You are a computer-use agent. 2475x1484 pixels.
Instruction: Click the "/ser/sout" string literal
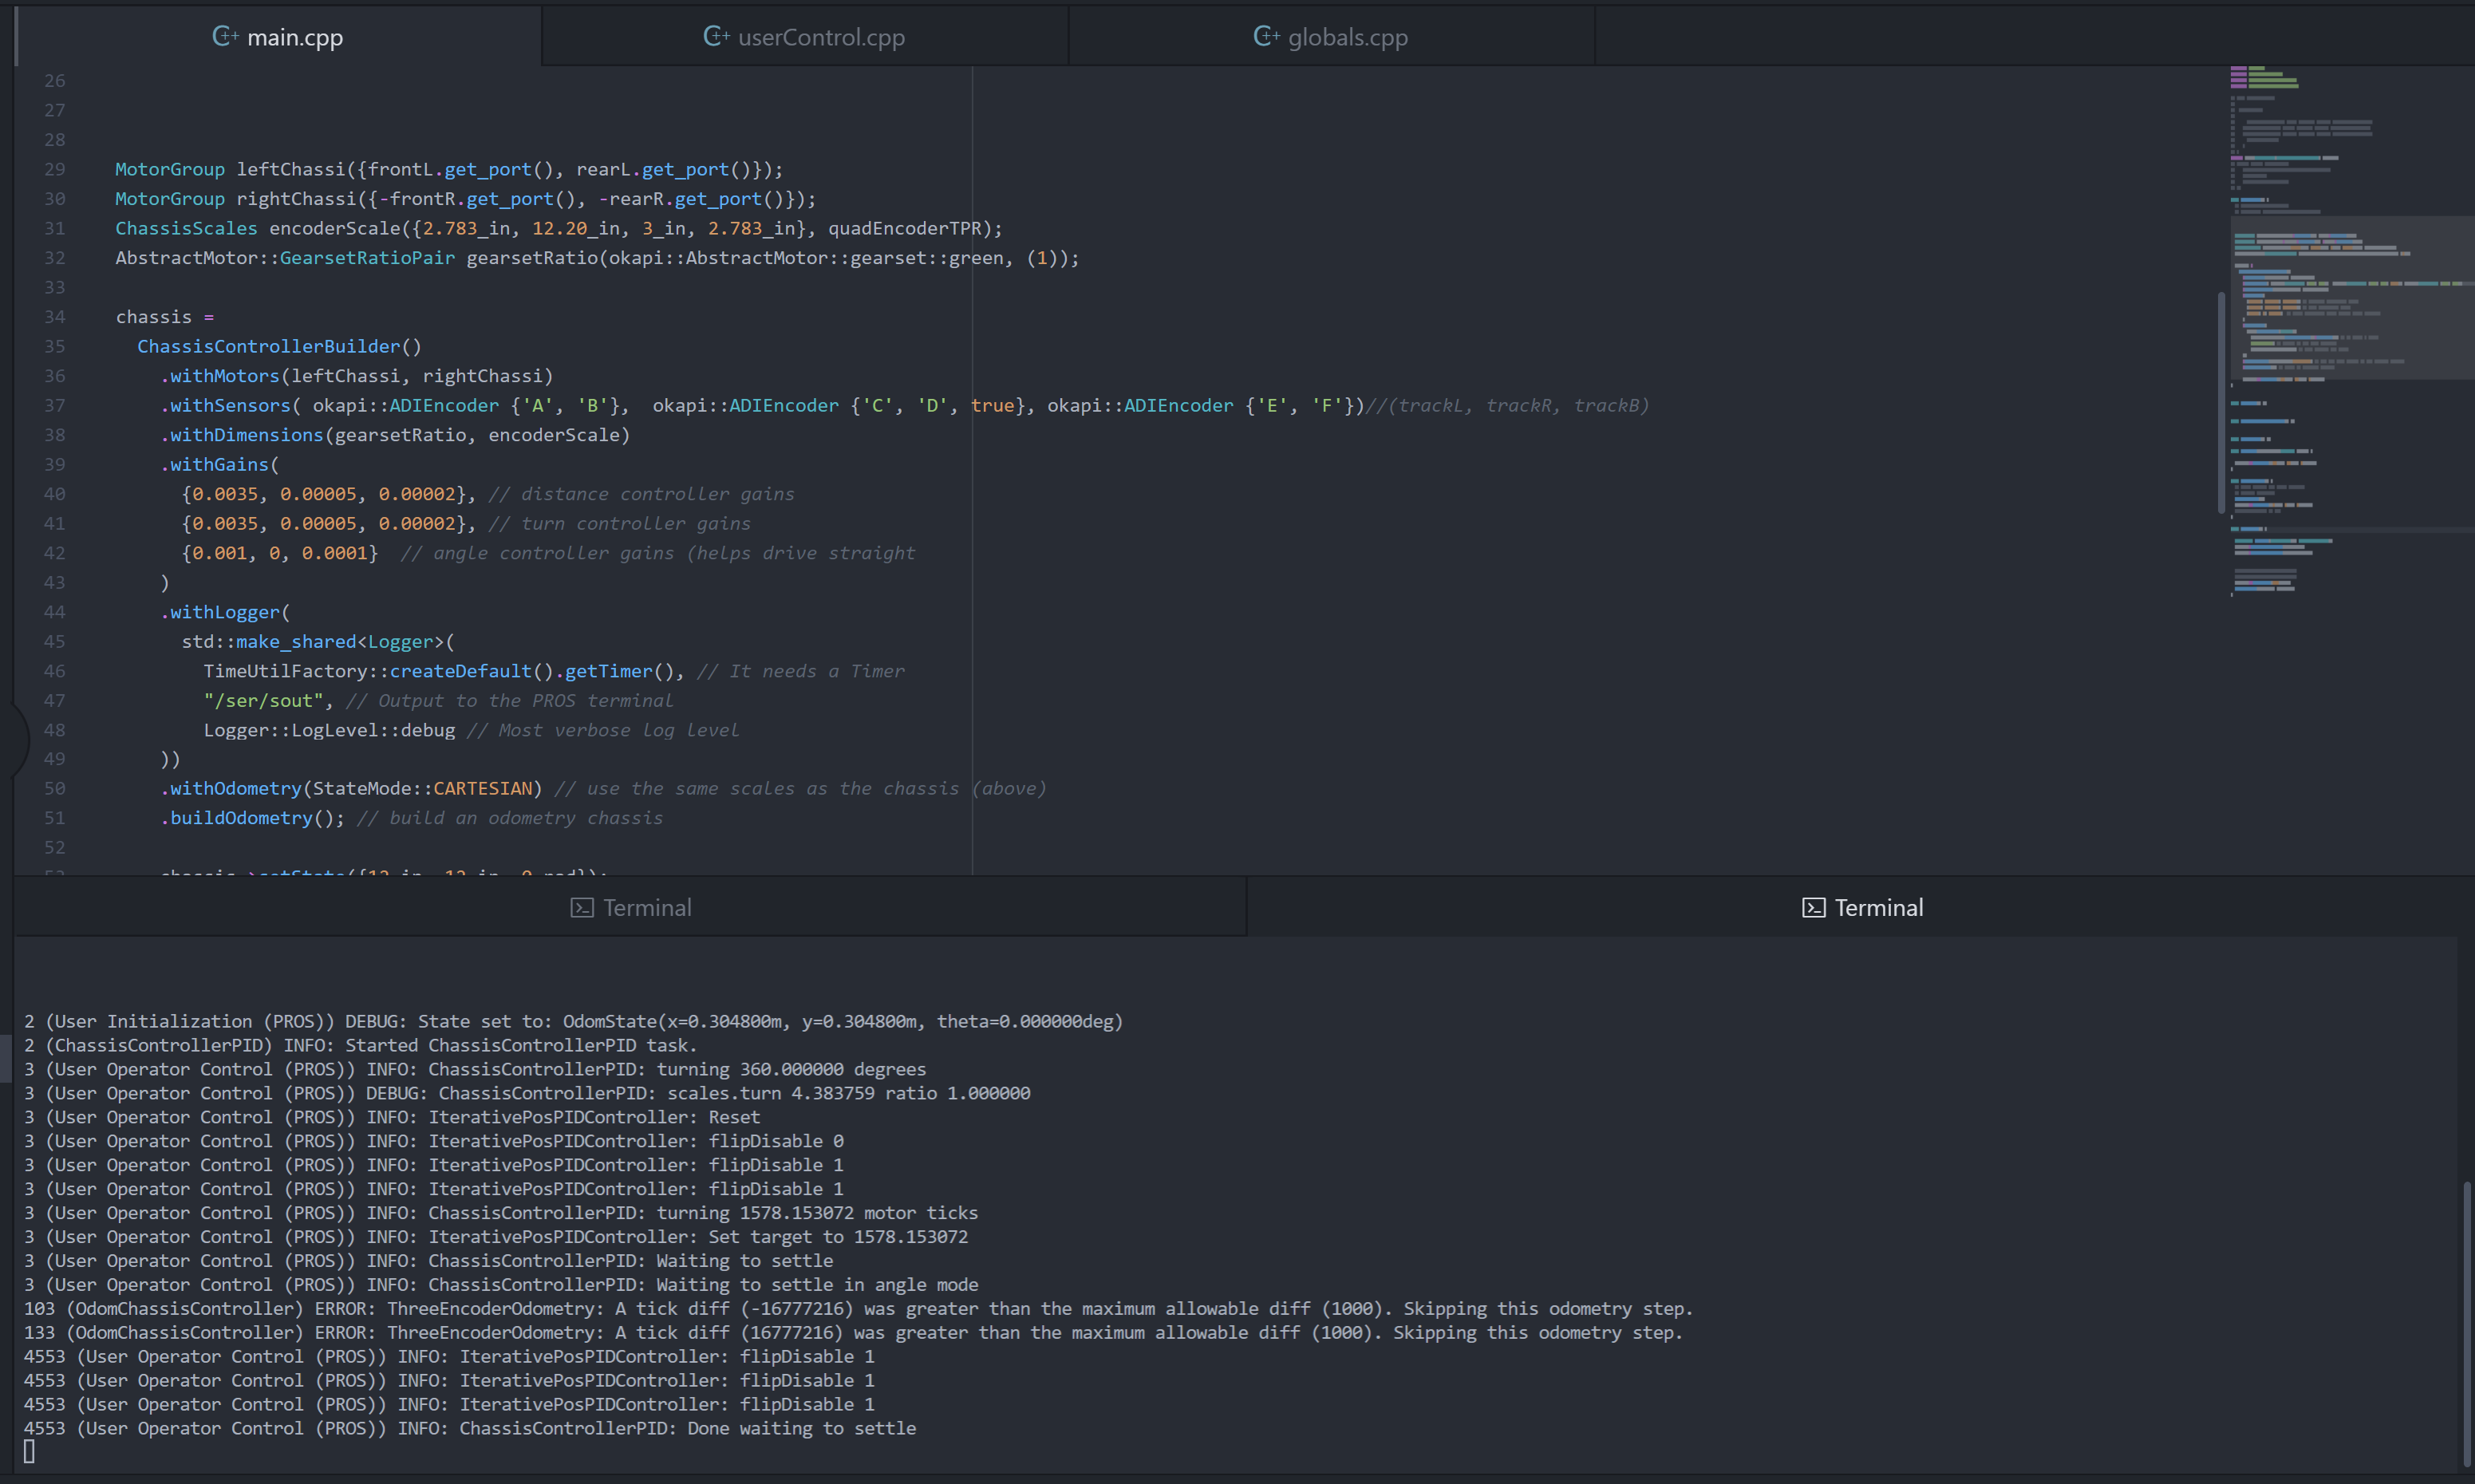tap(263, 701)
